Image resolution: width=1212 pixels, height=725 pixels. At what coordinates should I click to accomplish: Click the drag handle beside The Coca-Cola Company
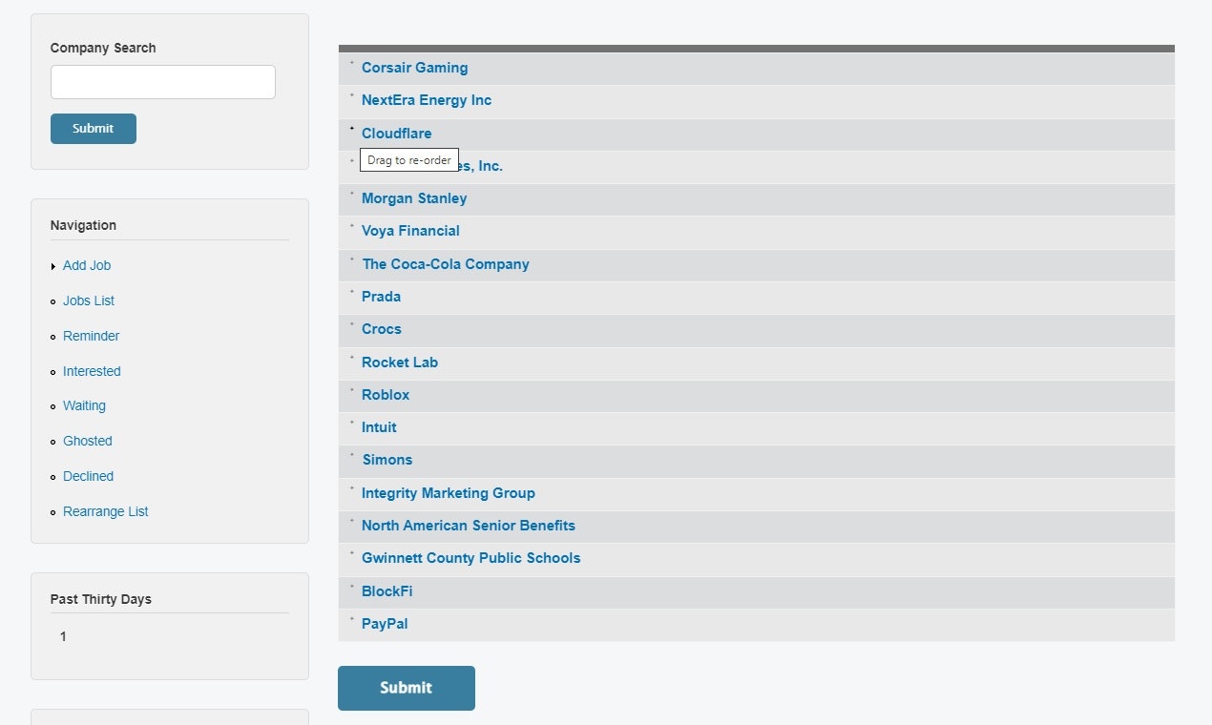click(x=351, y=259)
